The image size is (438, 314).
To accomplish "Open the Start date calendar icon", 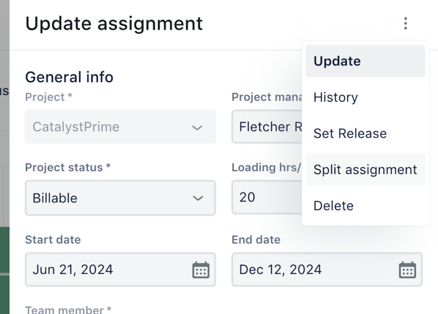I will tap(201, 270).
